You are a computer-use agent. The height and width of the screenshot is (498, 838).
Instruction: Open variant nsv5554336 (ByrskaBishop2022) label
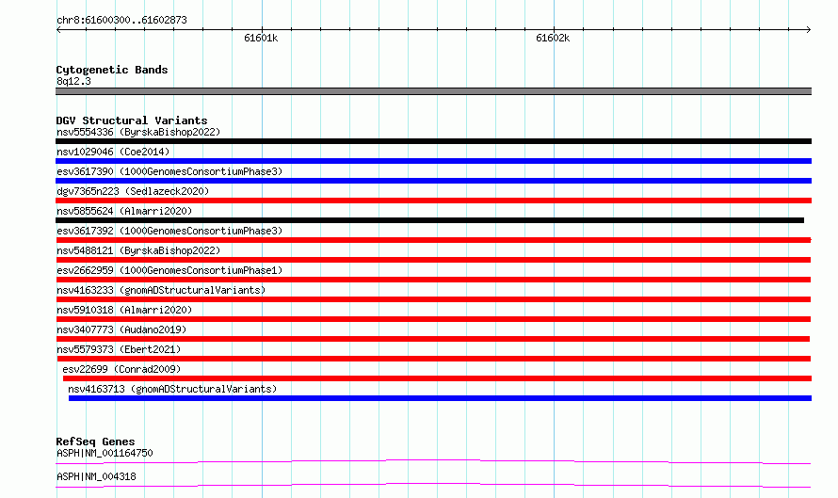click(138, 132)
